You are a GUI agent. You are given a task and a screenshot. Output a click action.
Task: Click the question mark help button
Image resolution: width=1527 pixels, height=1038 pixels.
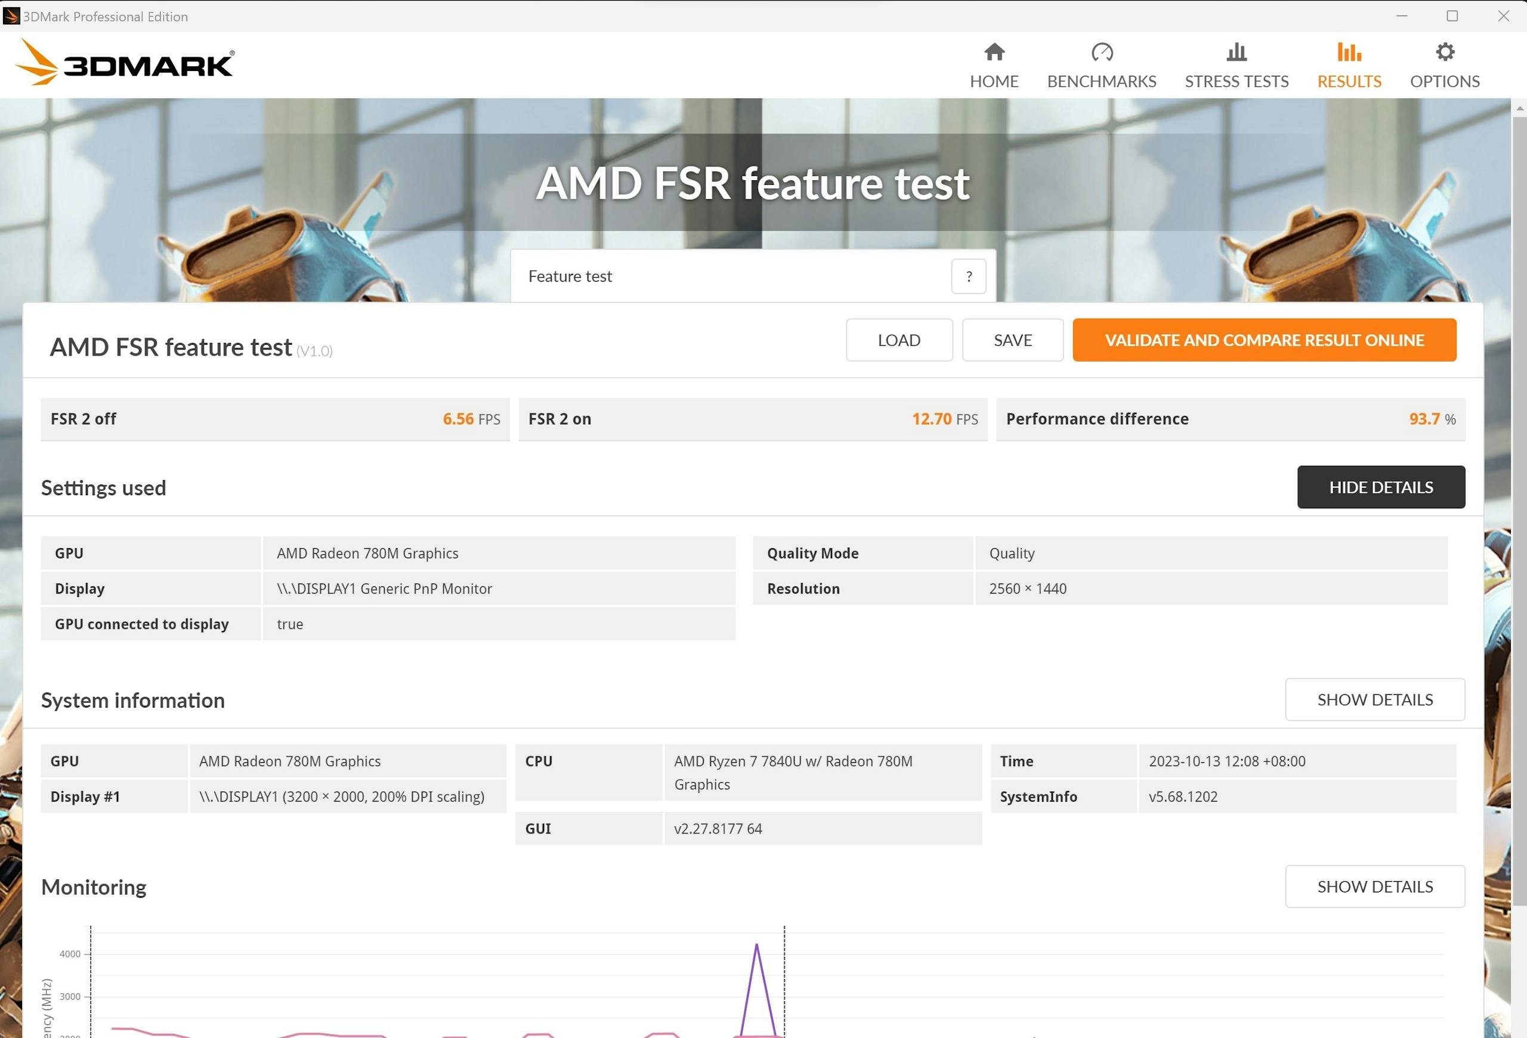(x=969, y=276)
